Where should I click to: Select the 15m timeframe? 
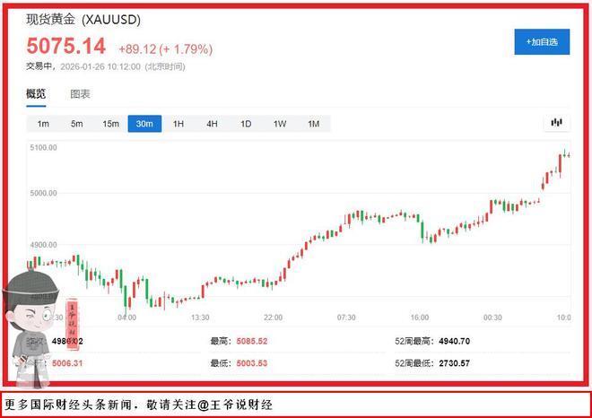[x=110, y=124]
